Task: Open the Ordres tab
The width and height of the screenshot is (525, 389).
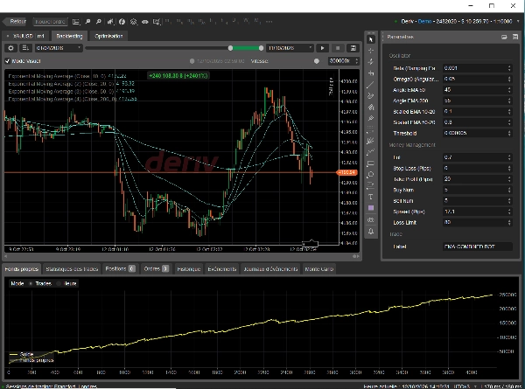Action: coord(156,269)
